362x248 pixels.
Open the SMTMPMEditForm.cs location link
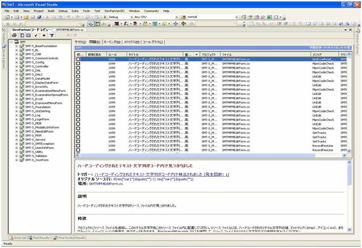pyautogui.click(x=106, y=184)
